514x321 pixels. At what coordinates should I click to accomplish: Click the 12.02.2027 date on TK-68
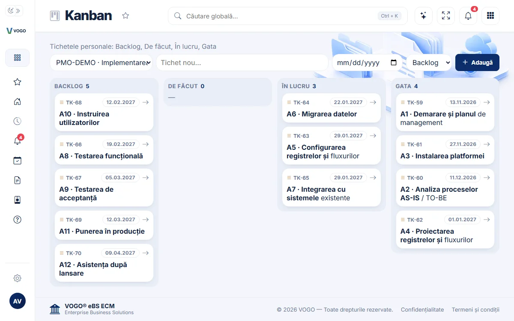(121, 102)
